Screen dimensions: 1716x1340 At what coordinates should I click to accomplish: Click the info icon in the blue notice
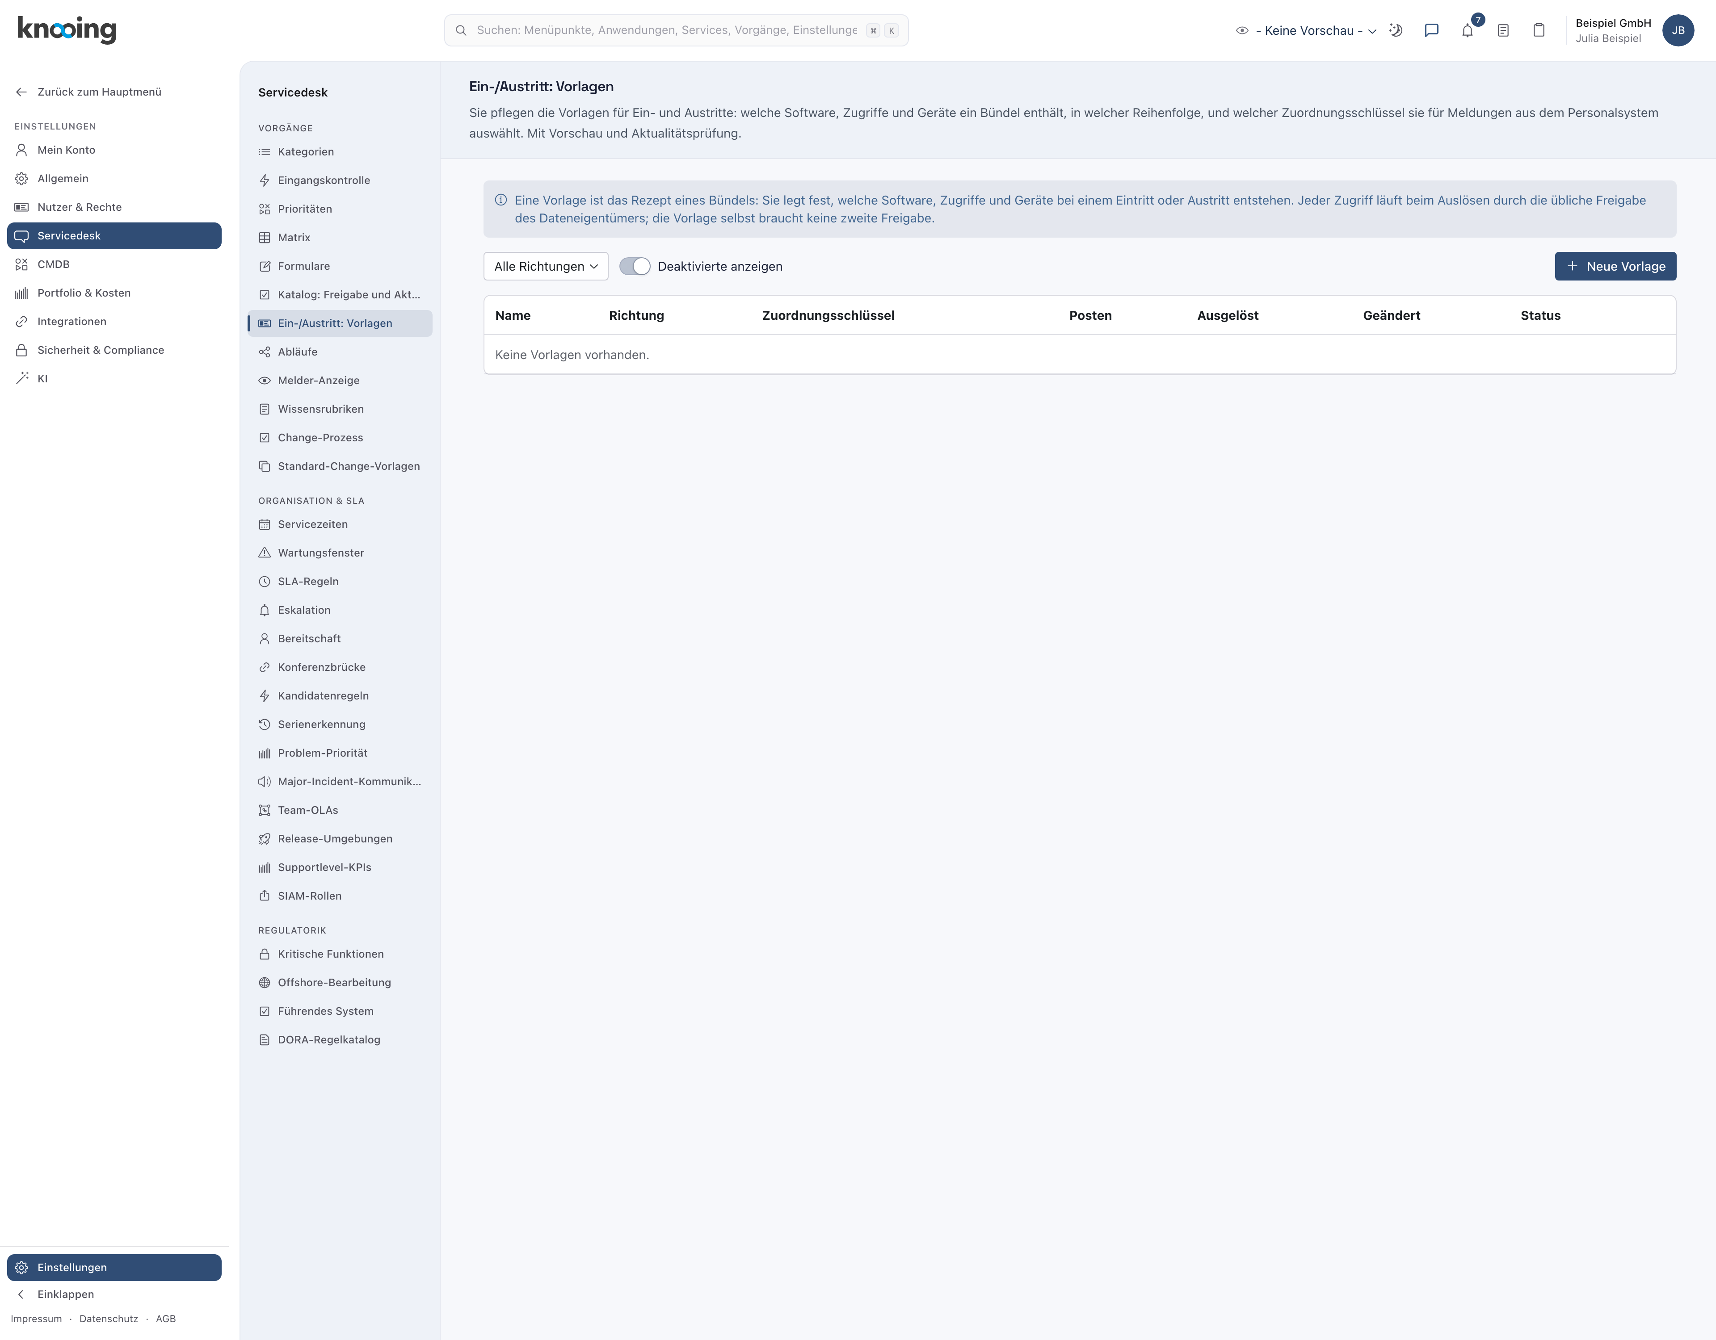pos(500,200)
